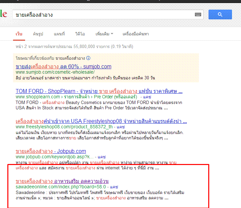Click the result count text 55,800,000 รายการ
Screen dimensions: 241x208
(x=92, y=46)
